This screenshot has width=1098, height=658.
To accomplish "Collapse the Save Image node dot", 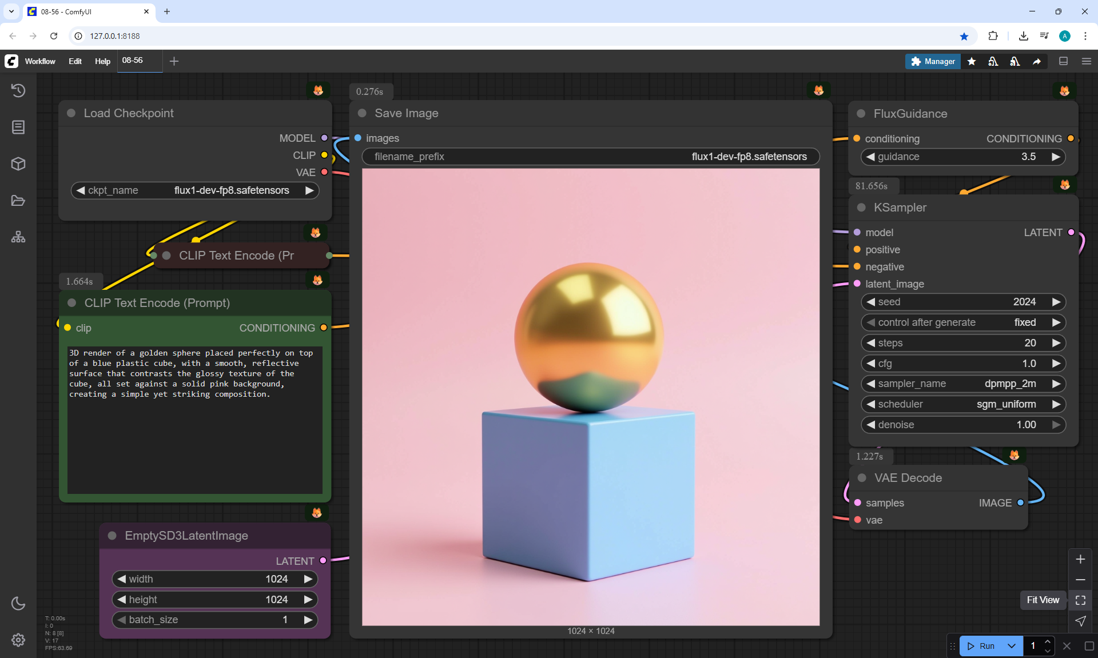I will (x=362, y=113).
